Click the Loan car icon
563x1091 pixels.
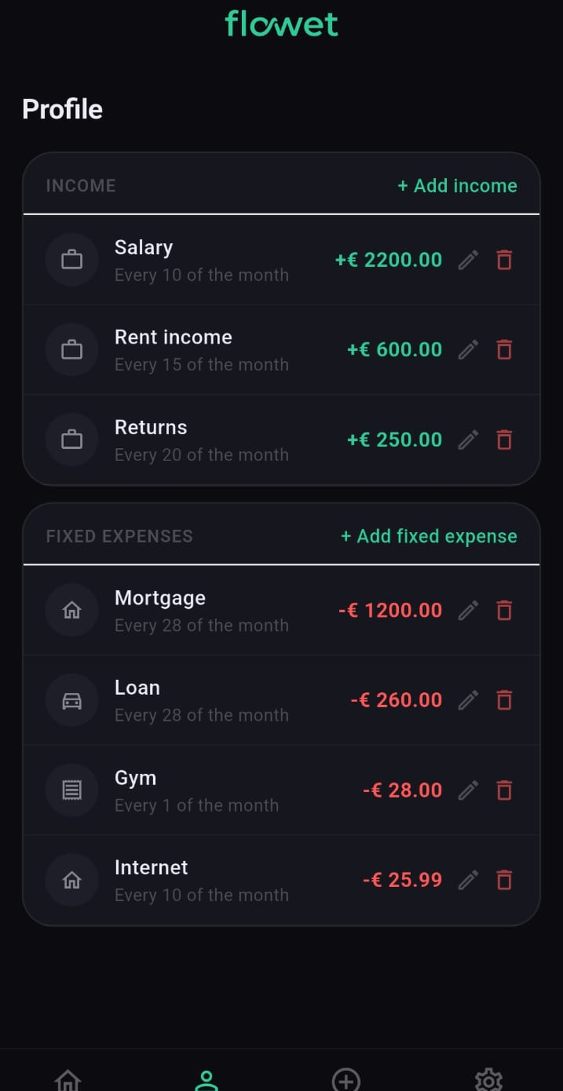72,700
